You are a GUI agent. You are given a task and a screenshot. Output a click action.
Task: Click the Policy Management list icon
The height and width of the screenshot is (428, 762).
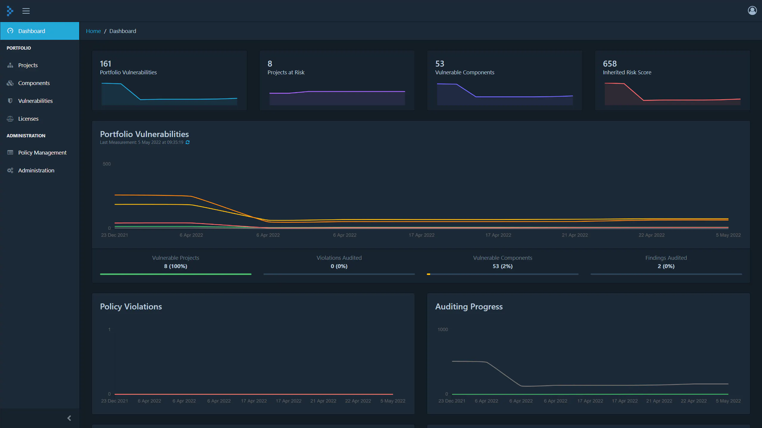[10, 152]
